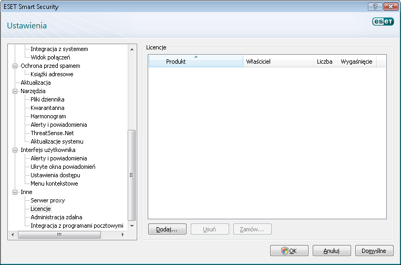Screen dimensions: 401x265
Task: Select Integracja z systemem in tree
Action: 59,49
